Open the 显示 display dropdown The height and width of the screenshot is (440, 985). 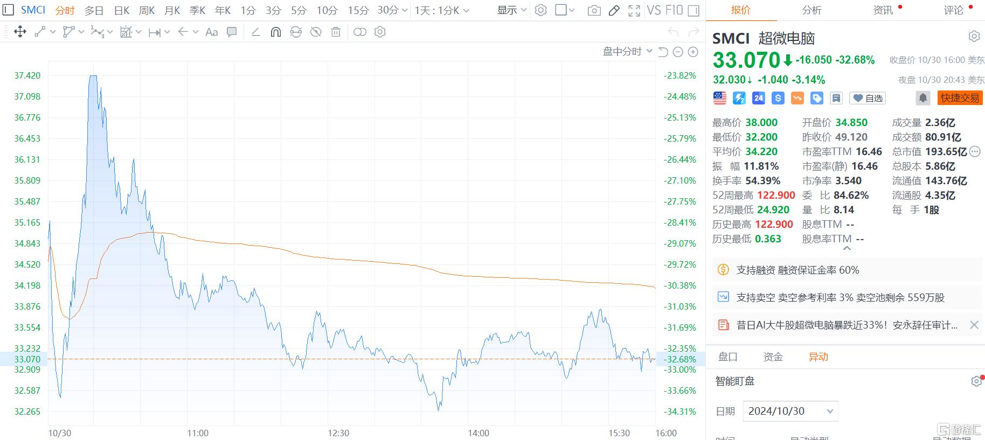[x=512, y=10]
